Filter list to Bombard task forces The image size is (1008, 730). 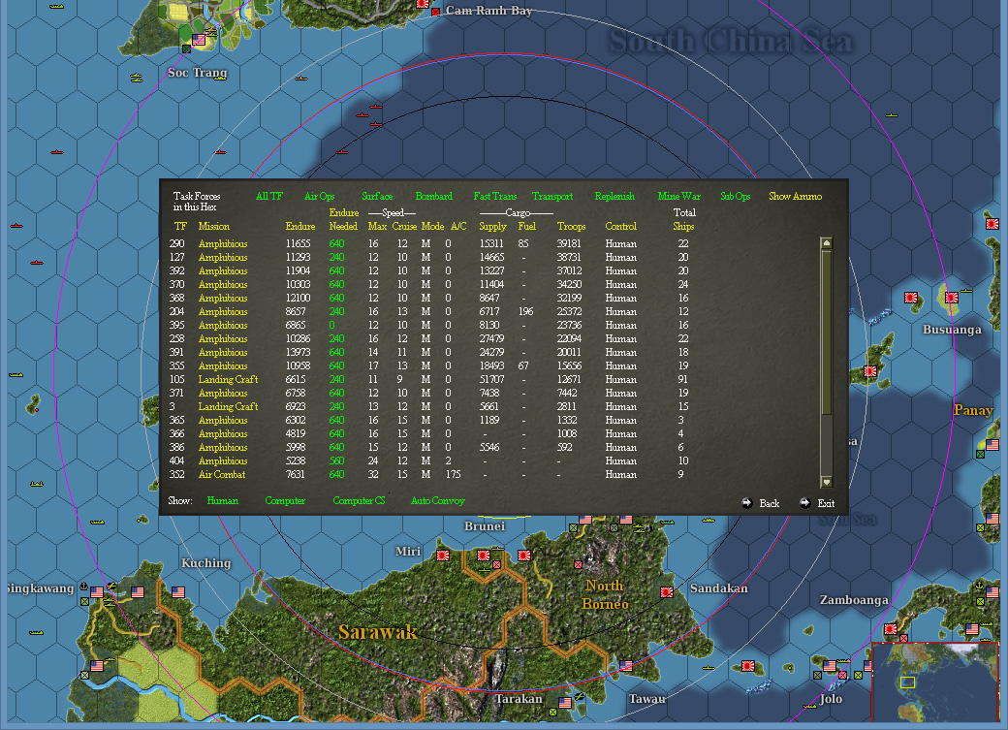point(434,196)
